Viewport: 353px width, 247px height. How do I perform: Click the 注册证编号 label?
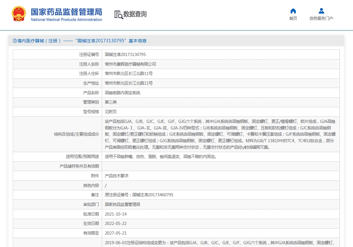pyautogui.click(x=89, y=54)
